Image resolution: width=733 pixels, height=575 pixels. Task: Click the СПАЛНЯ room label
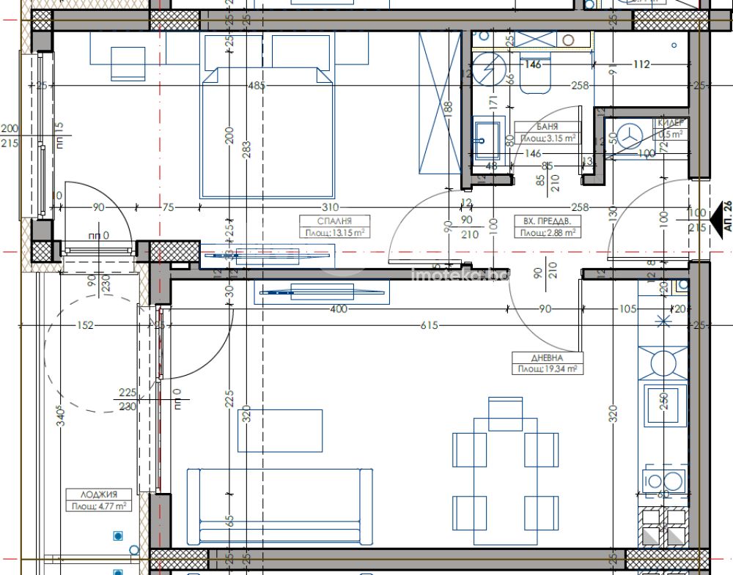[334, 221]
